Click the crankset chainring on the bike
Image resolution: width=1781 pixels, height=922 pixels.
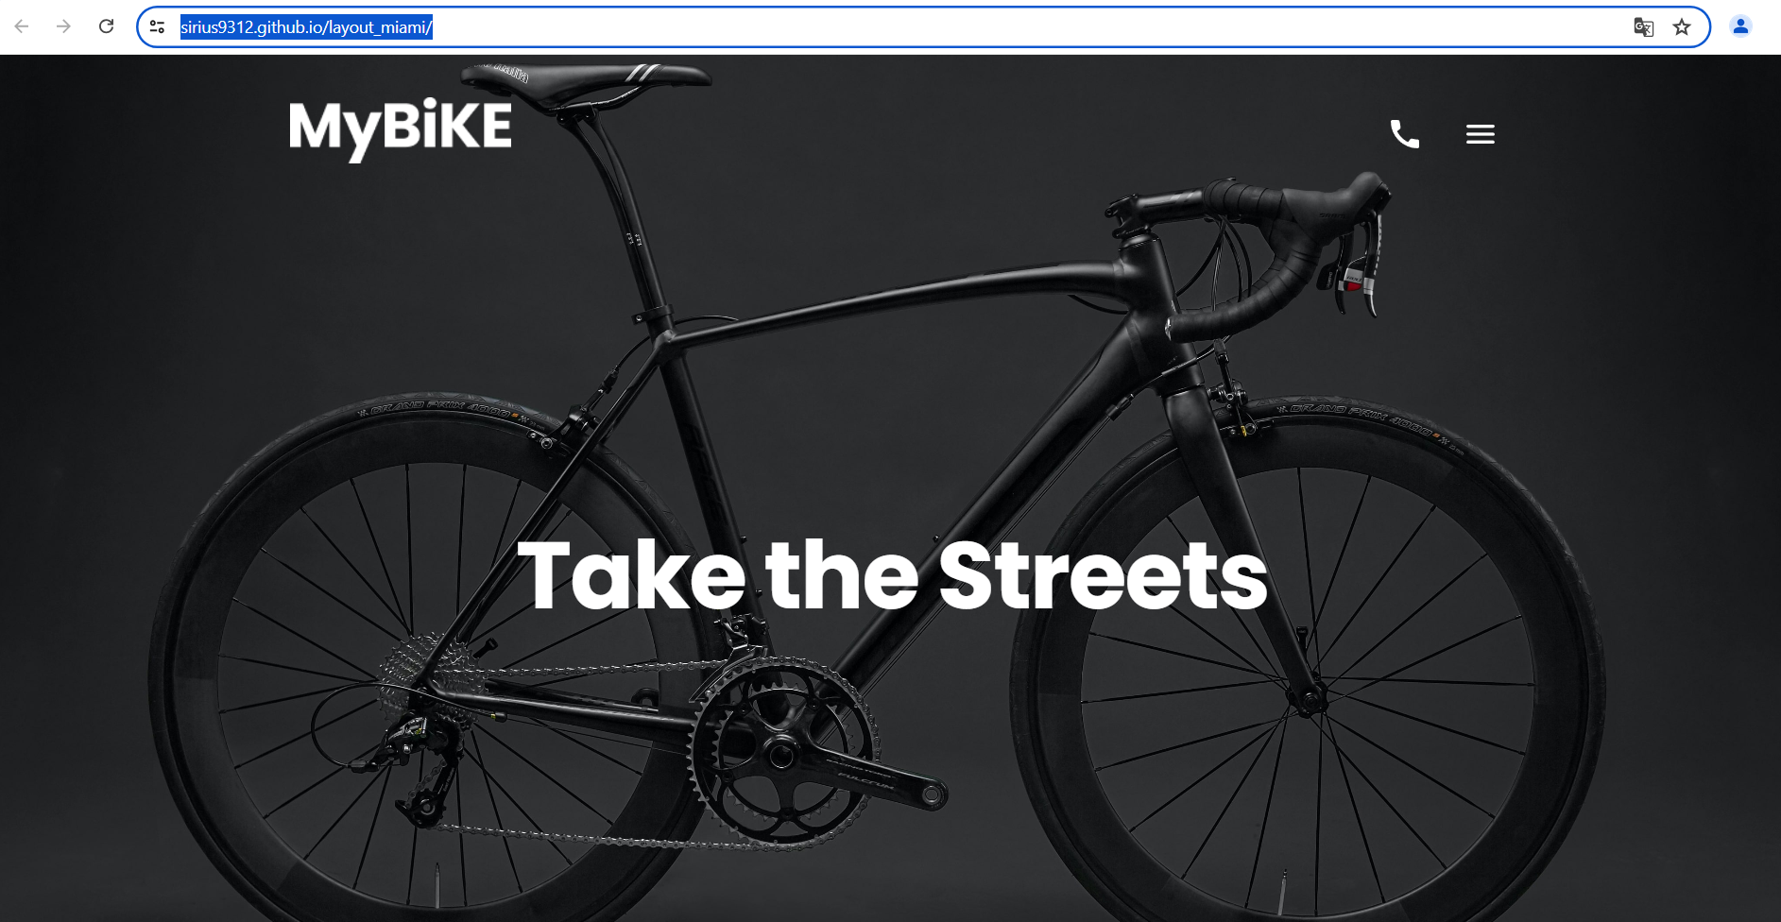pyautogui.click(x=784, y=751)
